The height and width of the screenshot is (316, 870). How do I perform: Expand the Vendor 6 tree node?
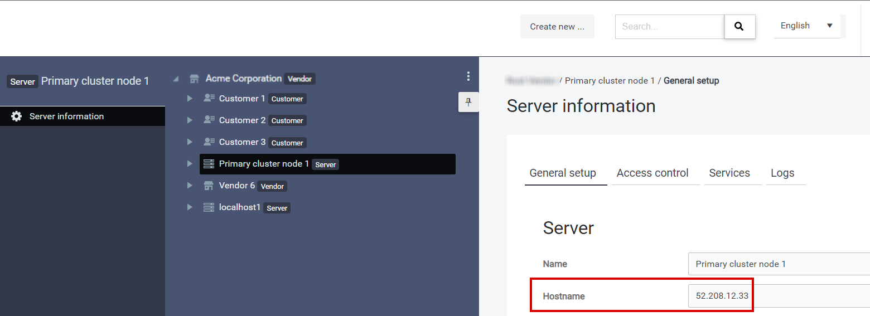(190, 186)
